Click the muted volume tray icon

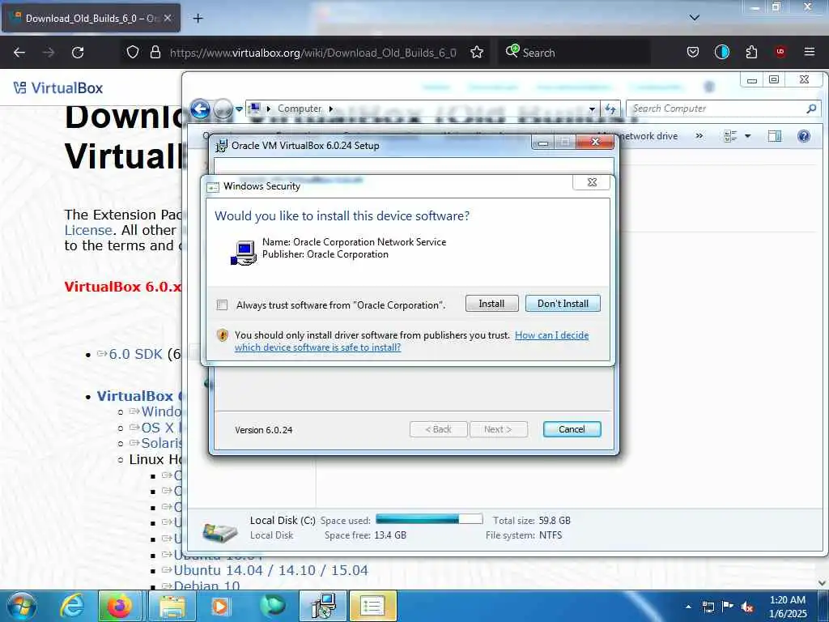coord(747,607)
